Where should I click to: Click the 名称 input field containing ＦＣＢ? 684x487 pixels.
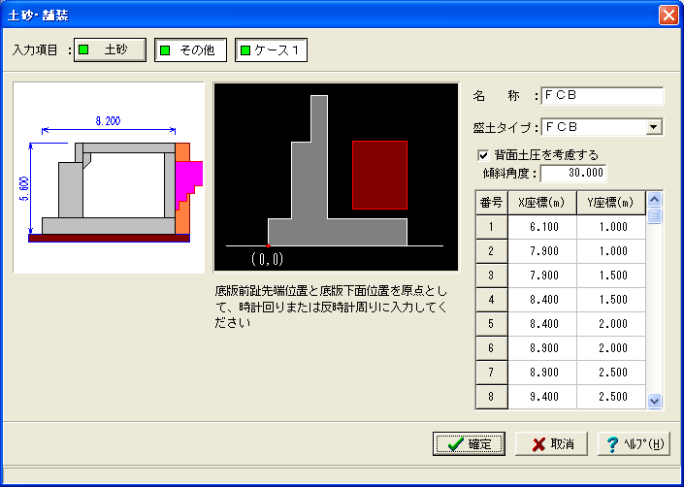pyautogui.click(x=602, y=96)
